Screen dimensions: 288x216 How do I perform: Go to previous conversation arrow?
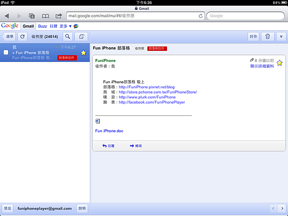tap(273, 208)
